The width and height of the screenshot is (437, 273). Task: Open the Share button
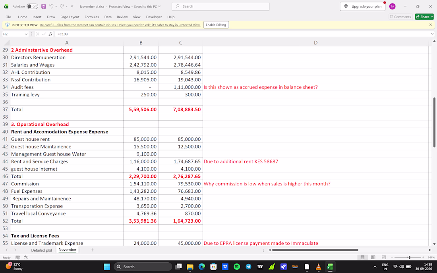pos(424,17)
